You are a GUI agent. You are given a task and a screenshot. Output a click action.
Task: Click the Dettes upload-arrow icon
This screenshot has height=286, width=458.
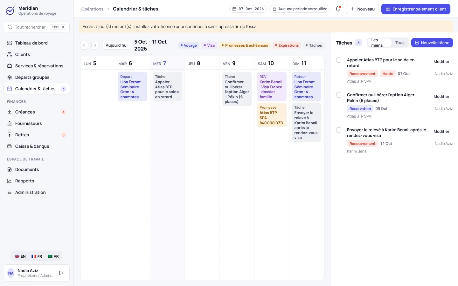tap(10, 135)
